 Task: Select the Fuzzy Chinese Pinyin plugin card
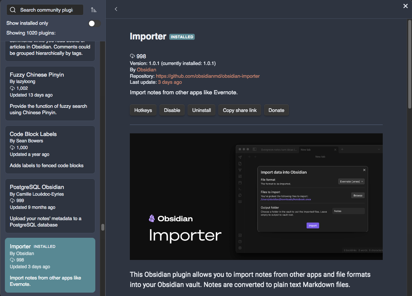point(50,93)
